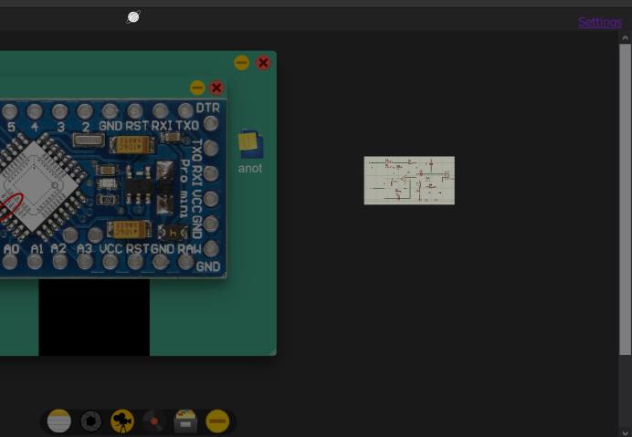Open the Settings link
This screenshot has height=437, width=632.
(600, 22)
